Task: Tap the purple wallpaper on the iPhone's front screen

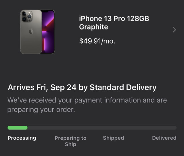Action: tap(48, 32)
